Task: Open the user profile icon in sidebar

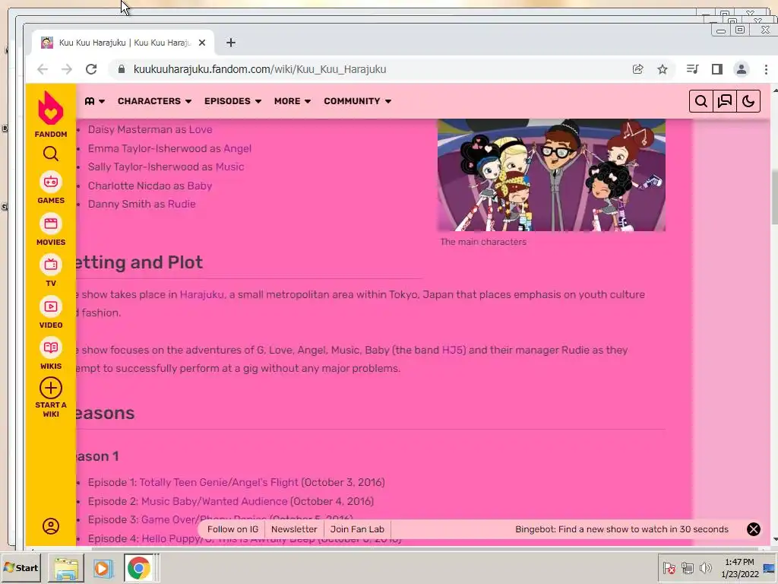Action: [51, 526]
